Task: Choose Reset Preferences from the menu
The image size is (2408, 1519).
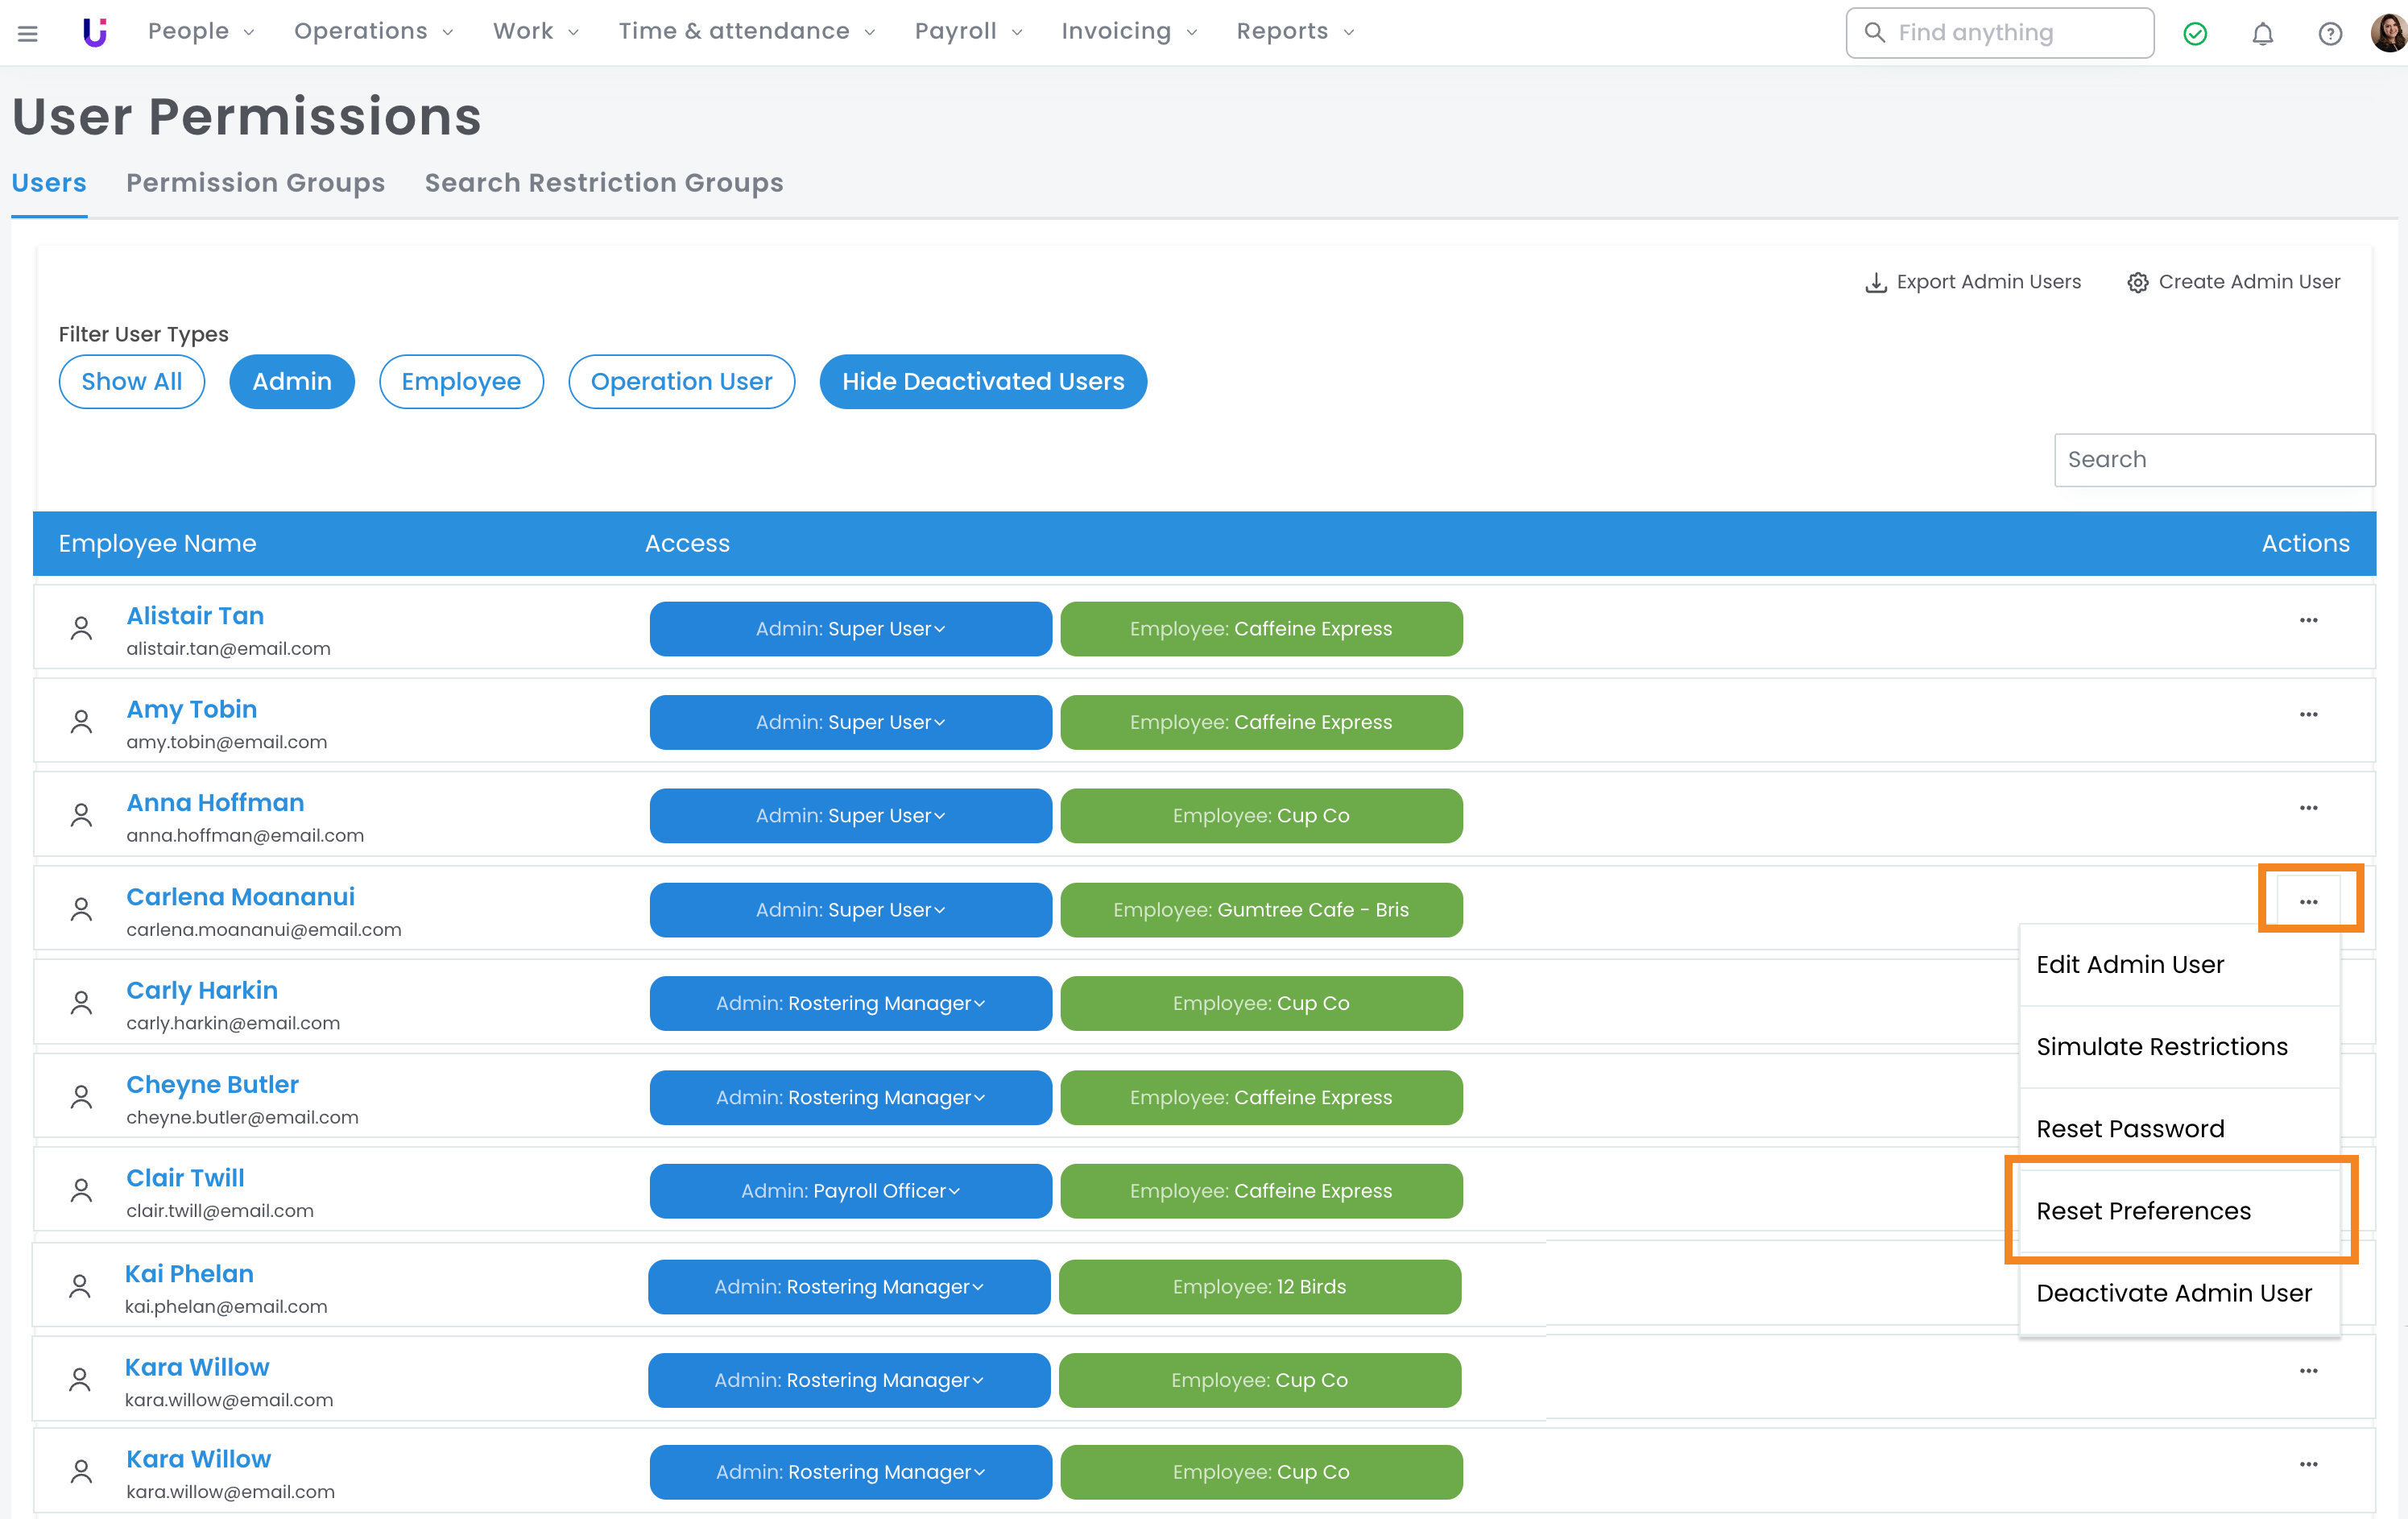Action: click(2143, 1211)
